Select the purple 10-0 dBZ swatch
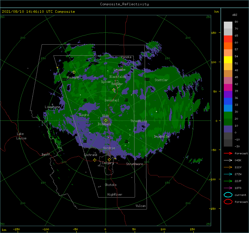Screen dimensions: 249x233 tap(228, 129)
